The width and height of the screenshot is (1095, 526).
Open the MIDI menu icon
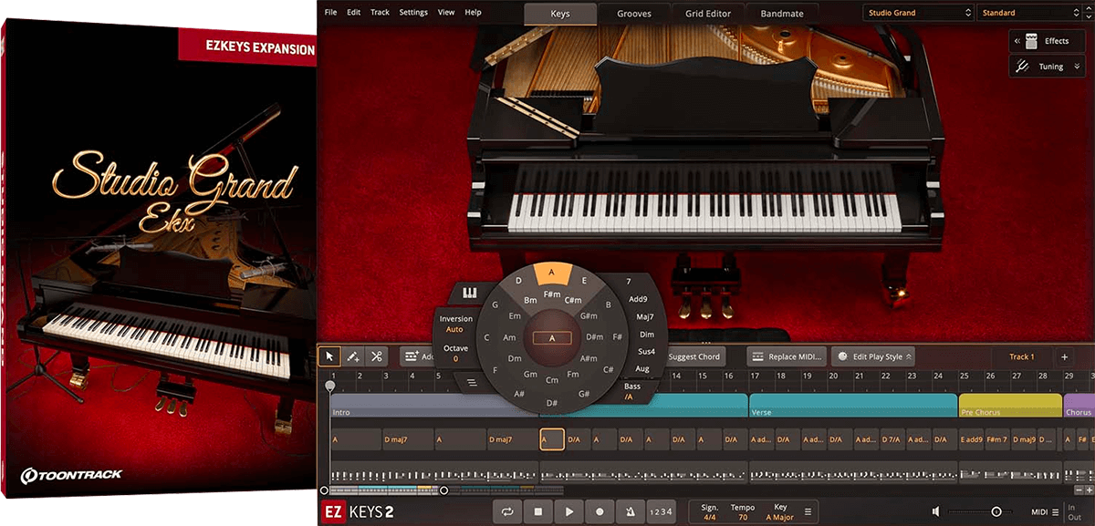coord(1055,511)
